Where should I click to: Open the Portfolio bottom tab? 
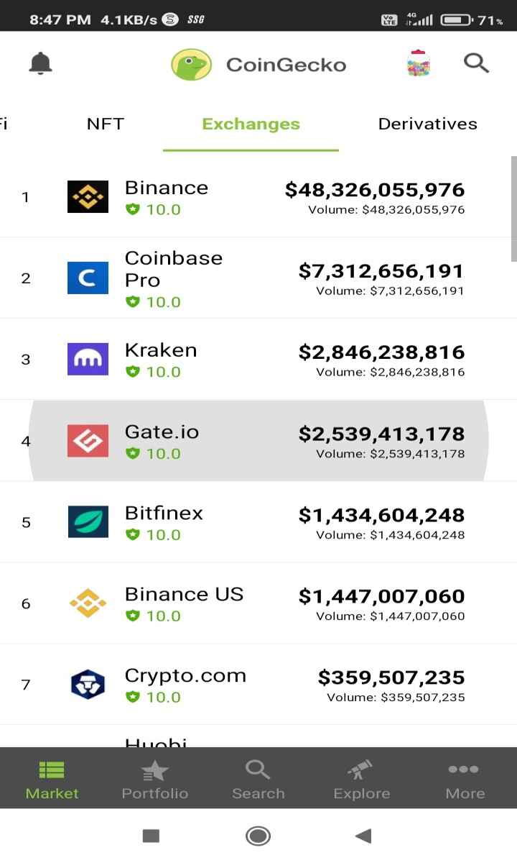155,780
